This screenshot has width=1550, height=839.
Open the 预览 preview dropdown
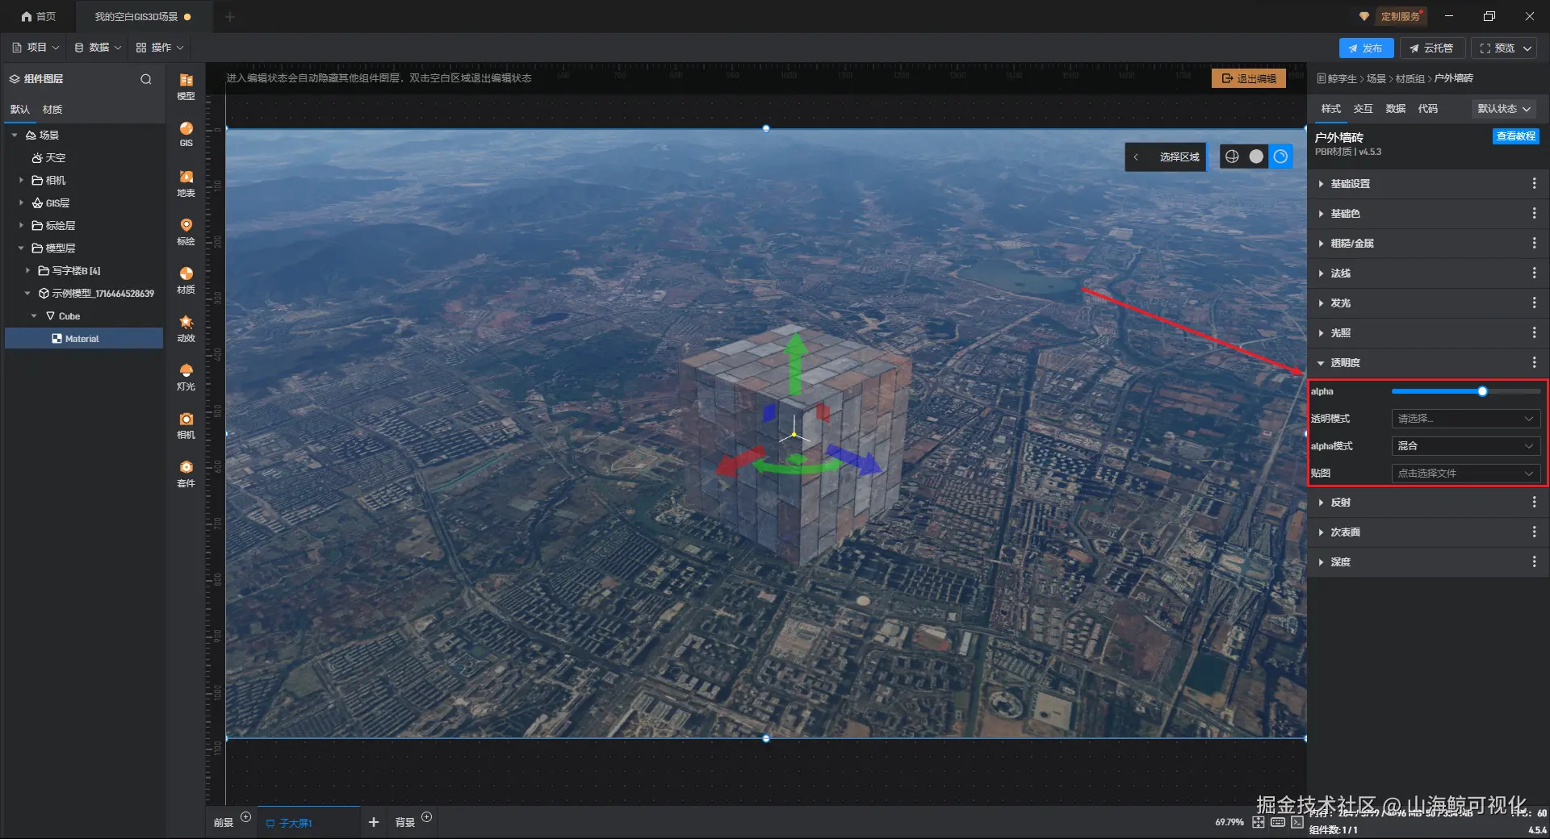tap(1506, 48)
